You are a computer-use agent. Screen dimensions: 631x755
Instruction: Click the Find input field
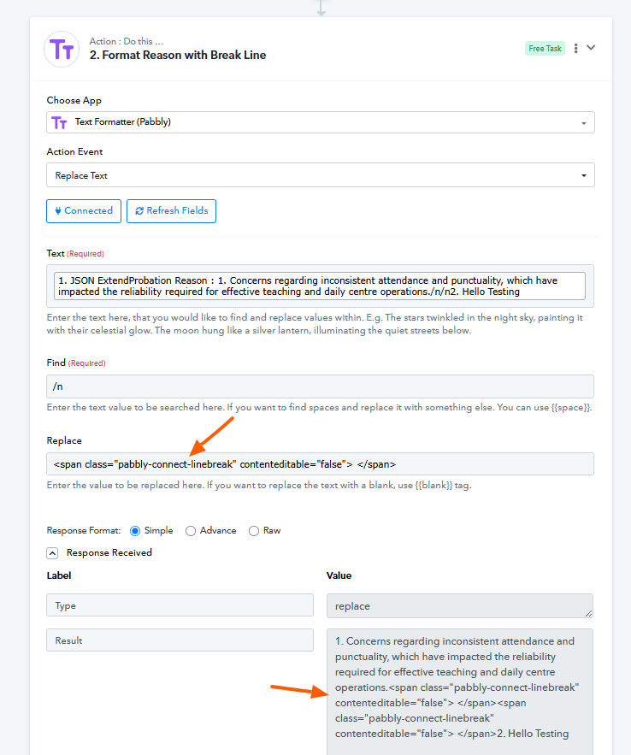321,386
